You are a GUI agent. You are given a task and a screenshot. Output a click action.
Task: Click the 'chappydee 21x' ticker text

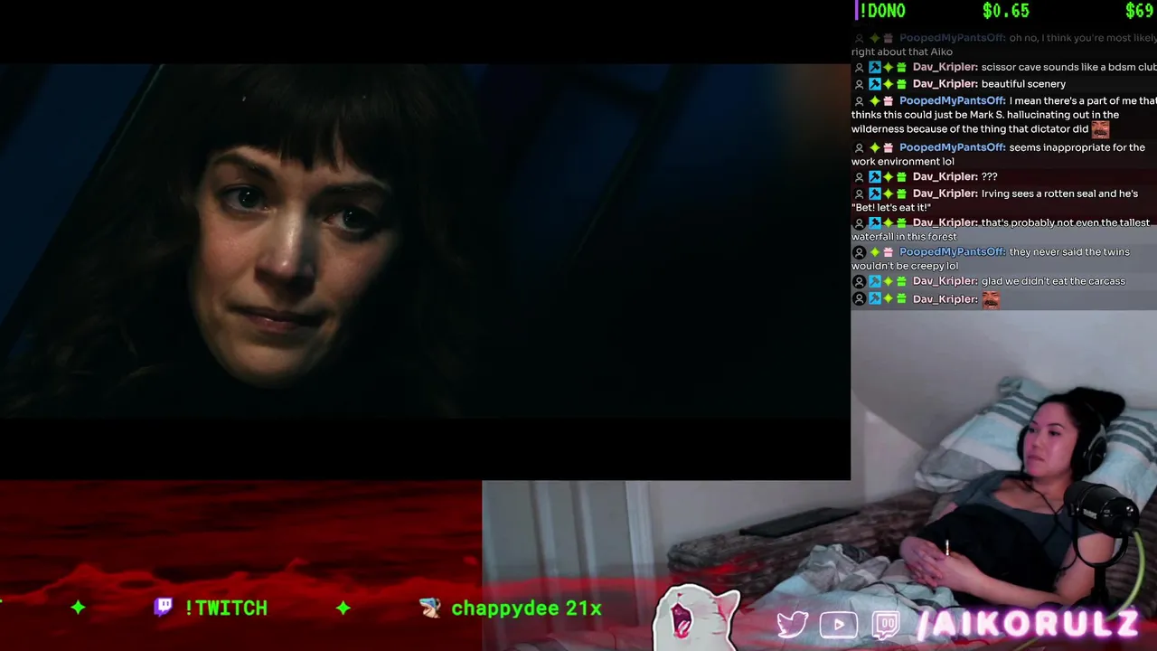coord(526,608)
